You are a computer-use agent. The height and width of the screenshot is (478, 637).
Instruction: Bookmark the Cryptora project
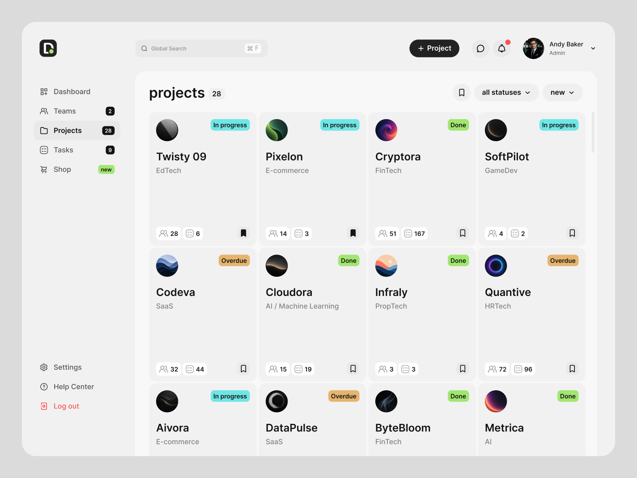point(463,233)
